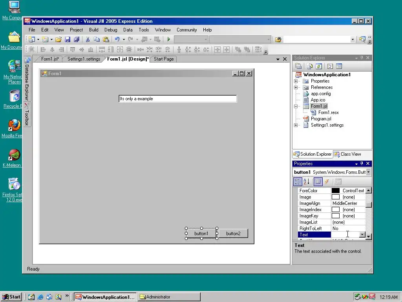Show Events with the lightning bolt icon

pyautogui.click(x=327, y=182)
